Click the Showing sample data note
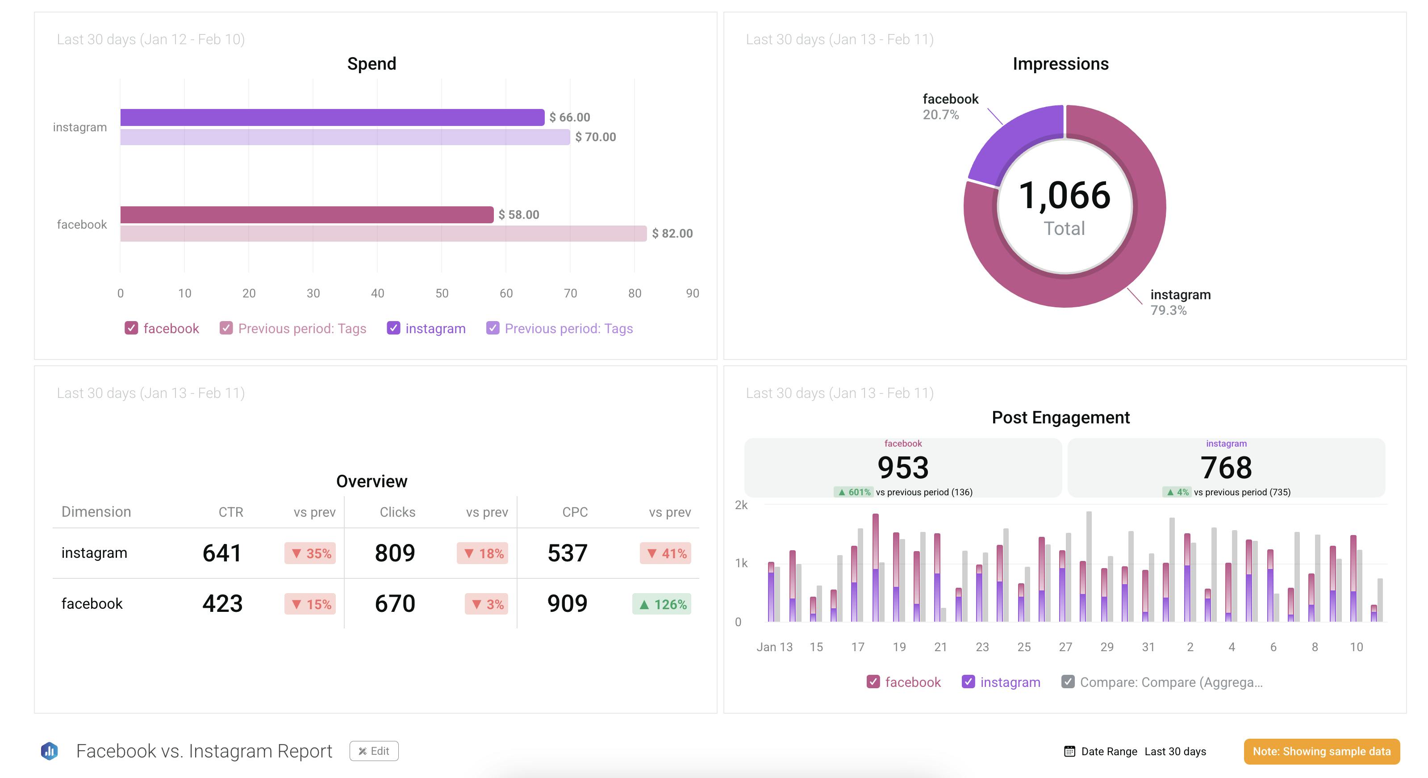Image resolution: width=1428 pixels, height=778 pixels. click(x=1322, y=751)
